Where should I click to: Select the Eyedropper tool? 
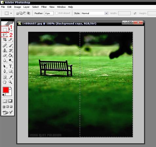[10, 77]
